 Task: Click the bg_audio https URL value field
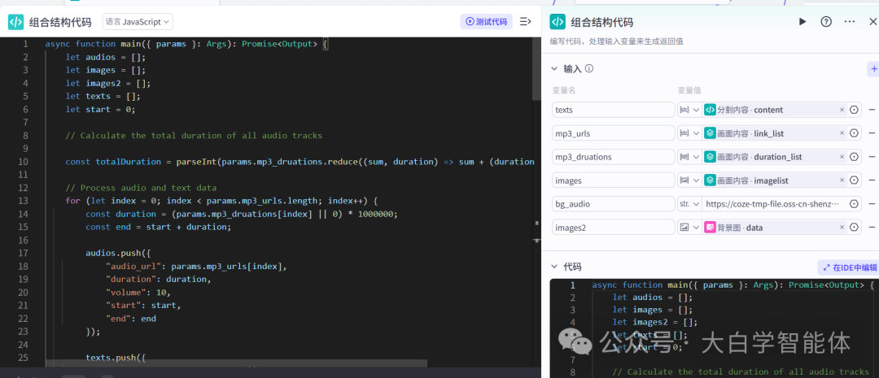pos(774,204)
